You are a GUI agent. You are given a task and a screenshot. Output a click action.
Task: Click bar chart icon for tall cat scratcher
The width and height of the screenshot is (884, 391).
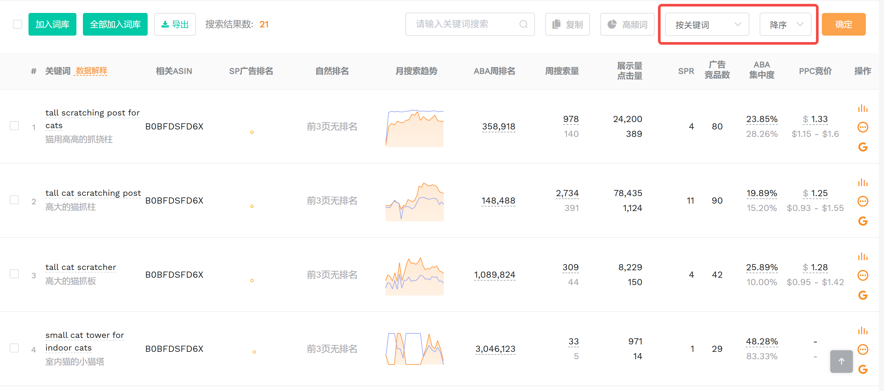point(862,257)
